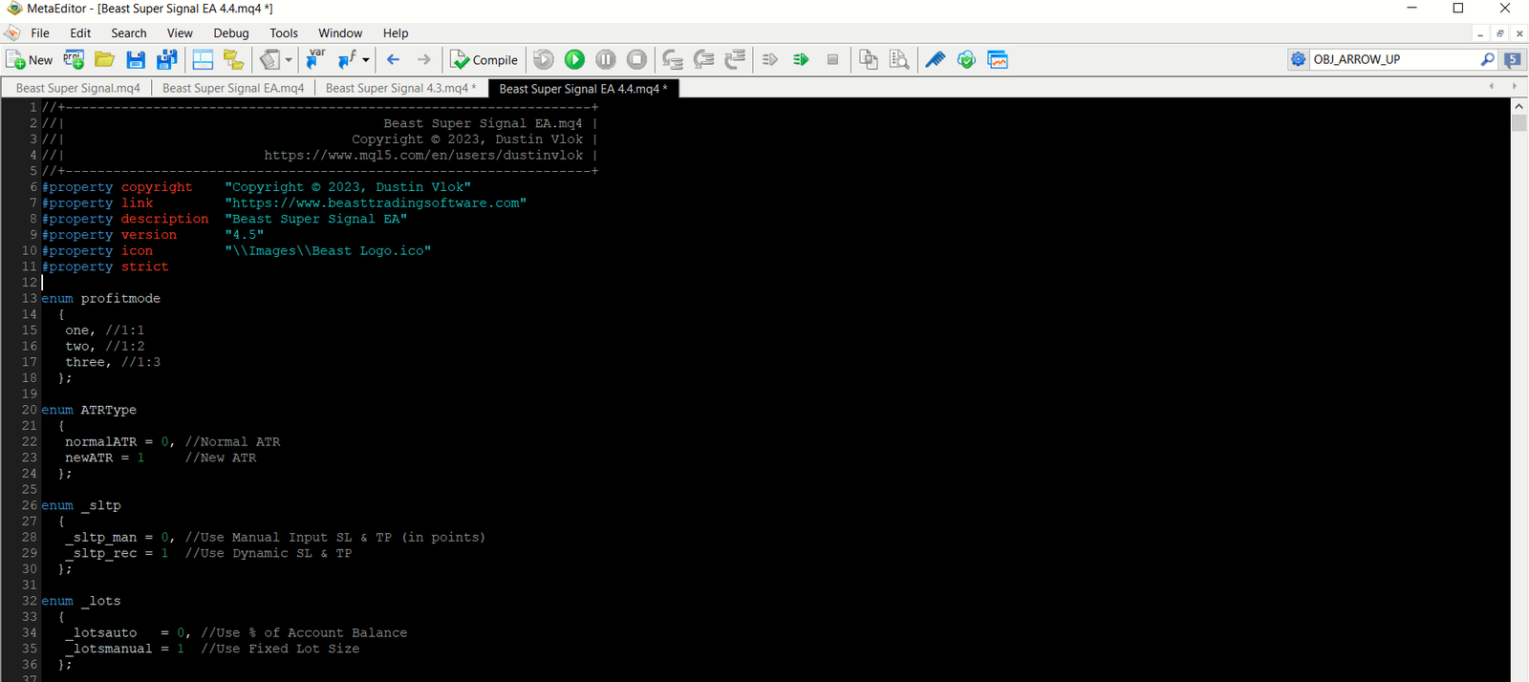This screenshot has width=1529, height=682.
Task: Click the mql5.com dustinvlok URL comment
Action: tap(423, 155)
